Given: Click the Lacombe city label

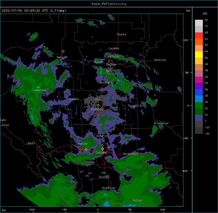Looking at the screenshot, I should click(114, 48).
